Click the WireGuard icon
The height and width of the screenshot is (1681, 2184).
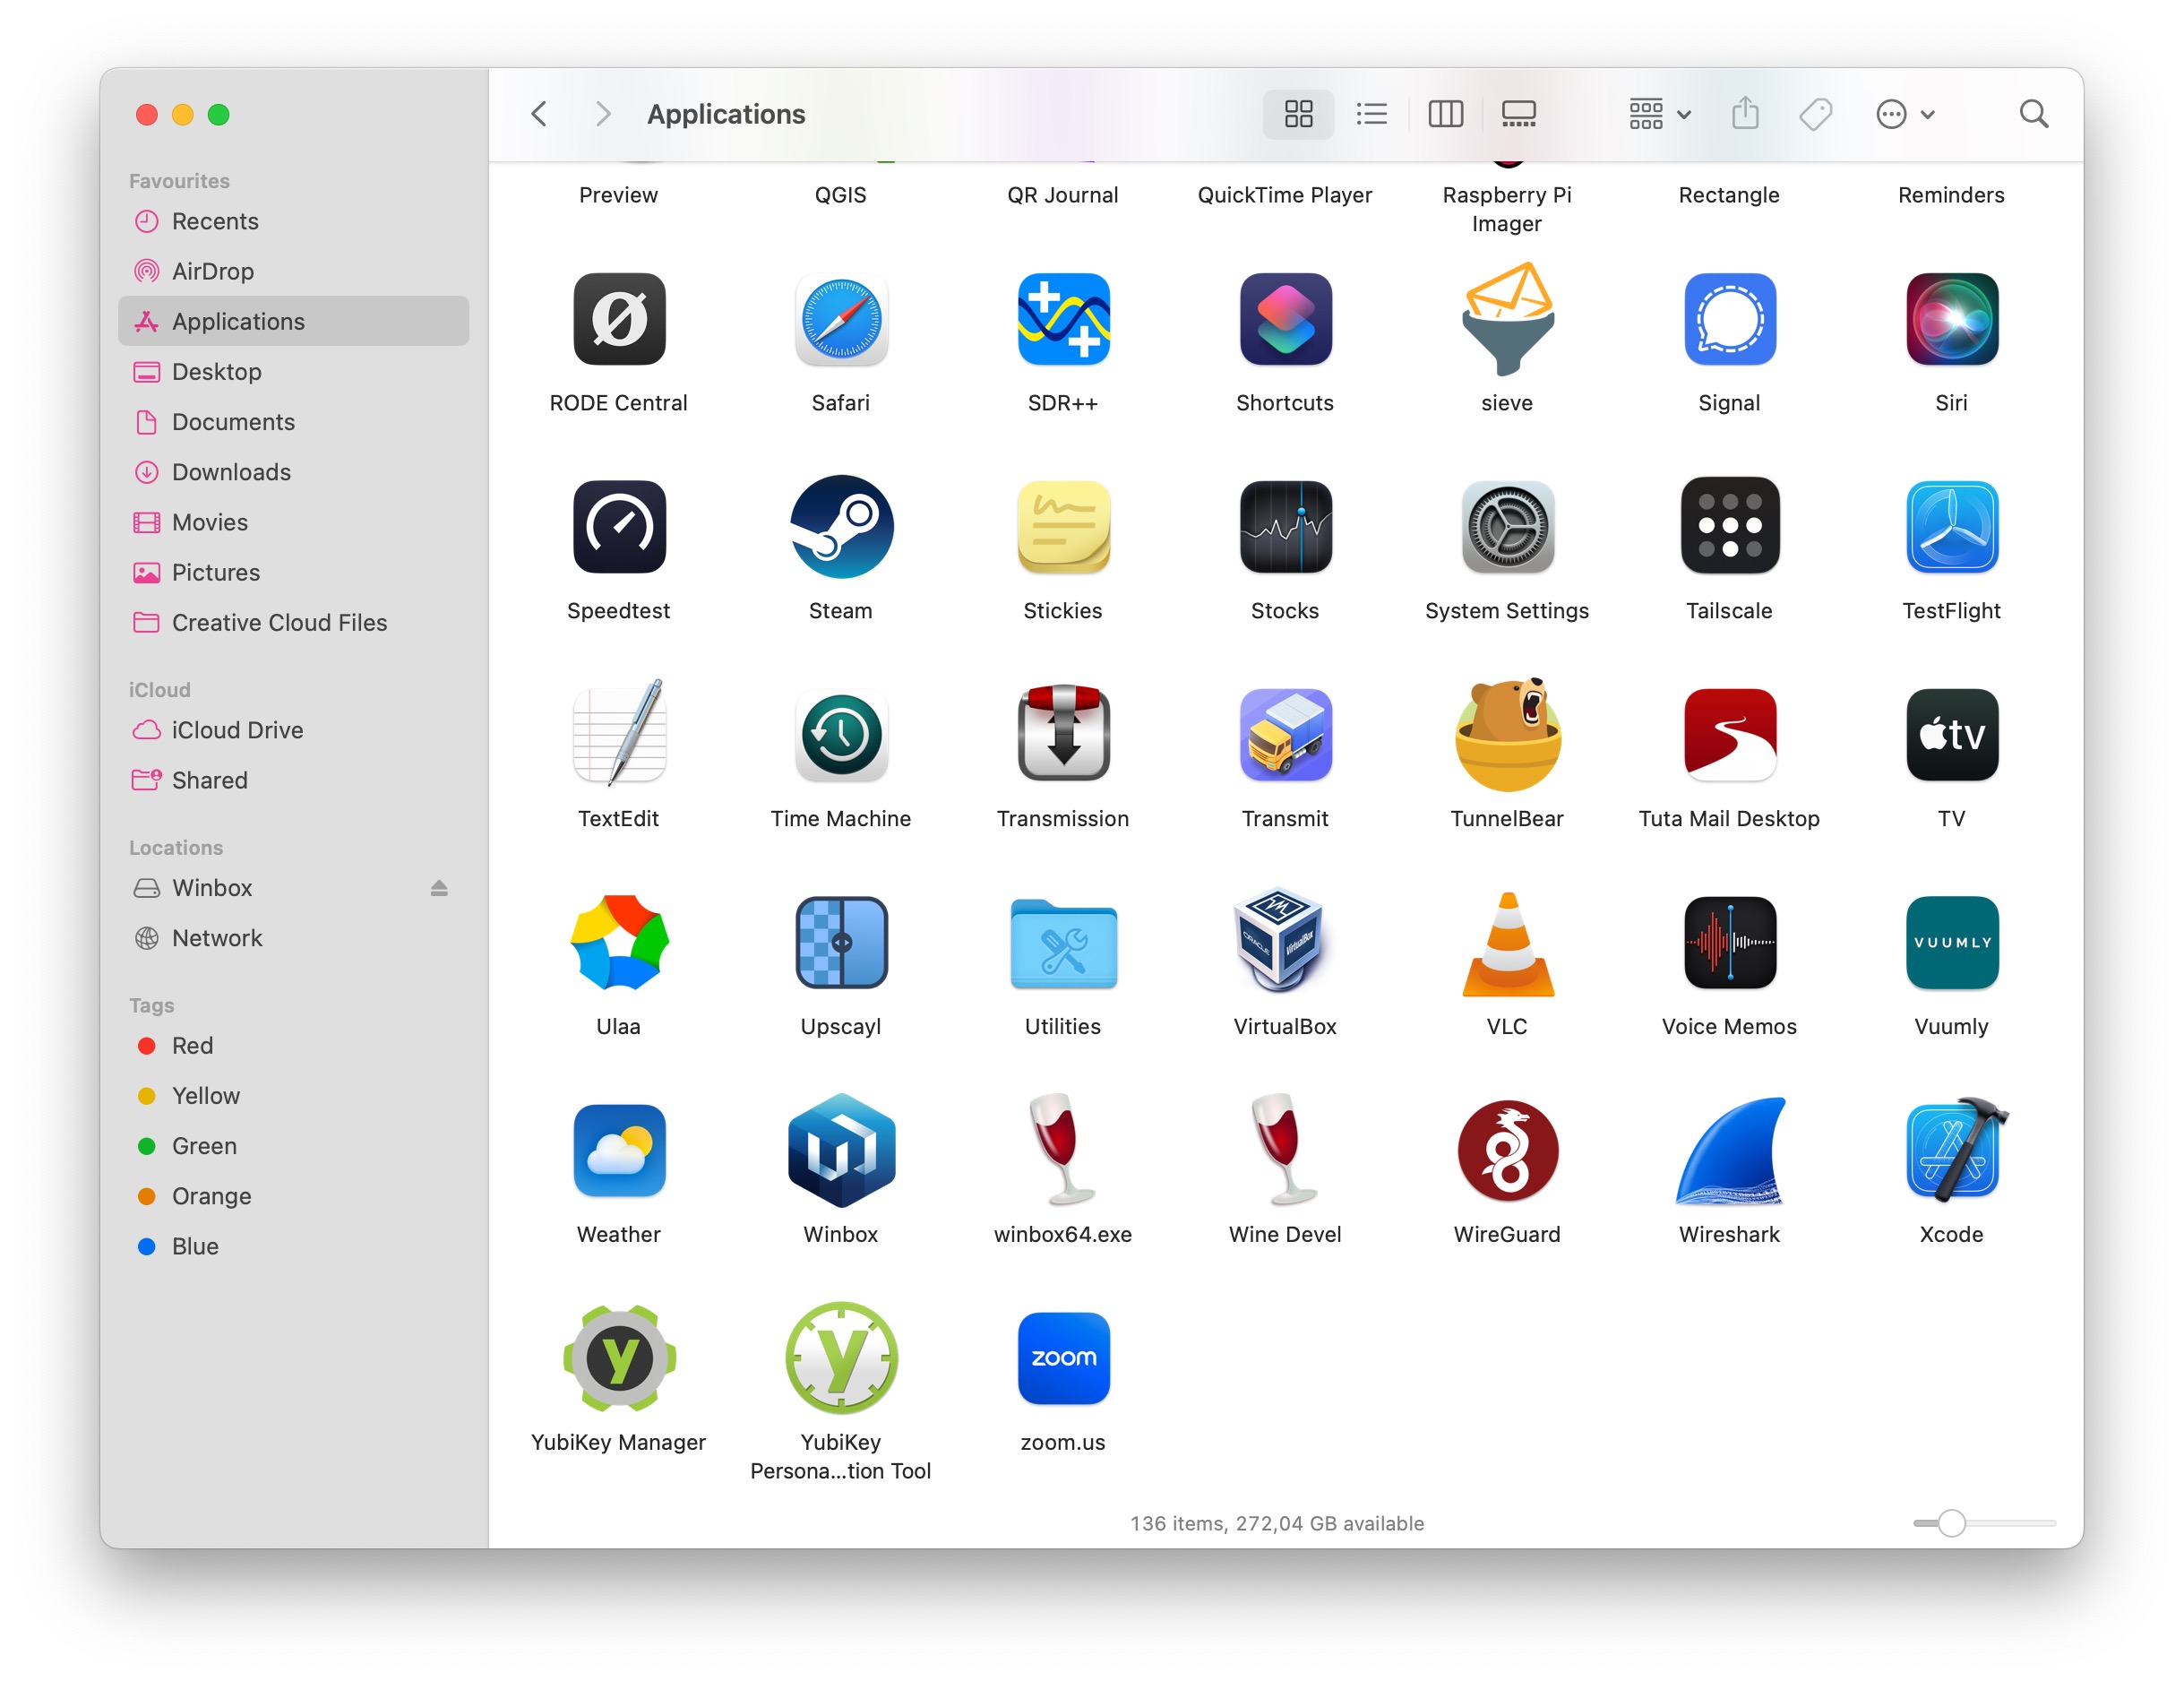pos(1507,1151)
